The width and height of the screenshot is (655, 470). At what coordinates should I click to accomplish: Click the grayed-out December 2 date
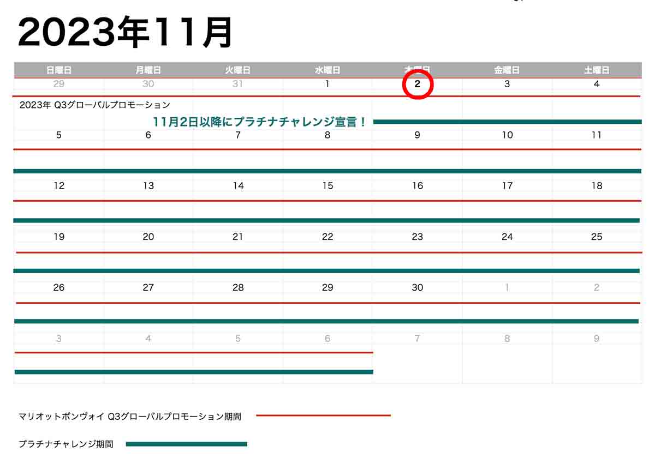(597, 287)
